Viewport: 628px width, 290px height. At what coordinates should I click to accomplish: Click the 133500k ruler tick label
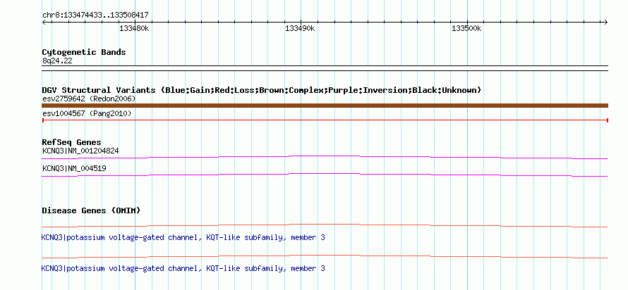pos(466,29)
